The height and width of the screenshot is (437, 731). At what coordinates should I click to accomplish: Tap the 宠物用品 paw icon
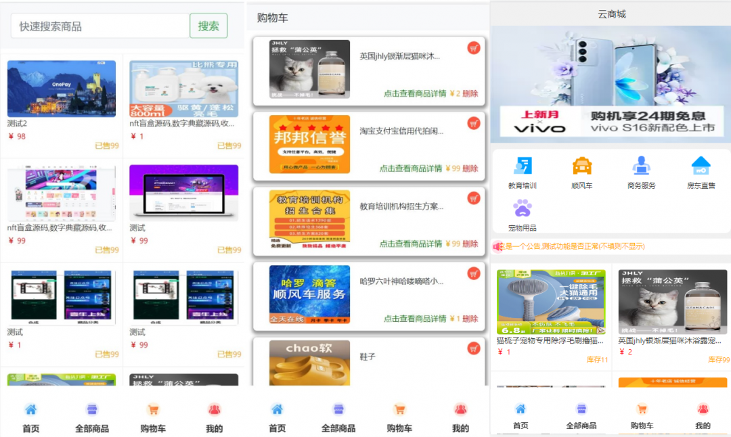point(522,208)
